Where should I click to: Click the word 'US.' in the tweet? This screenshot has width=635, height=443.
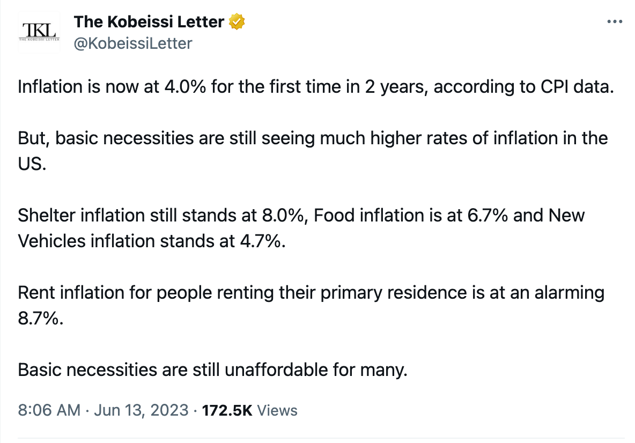point(32,164)
